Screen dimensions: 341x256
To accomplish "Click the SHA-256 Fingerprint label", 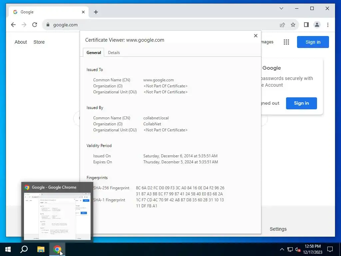I will pos(111,188).
